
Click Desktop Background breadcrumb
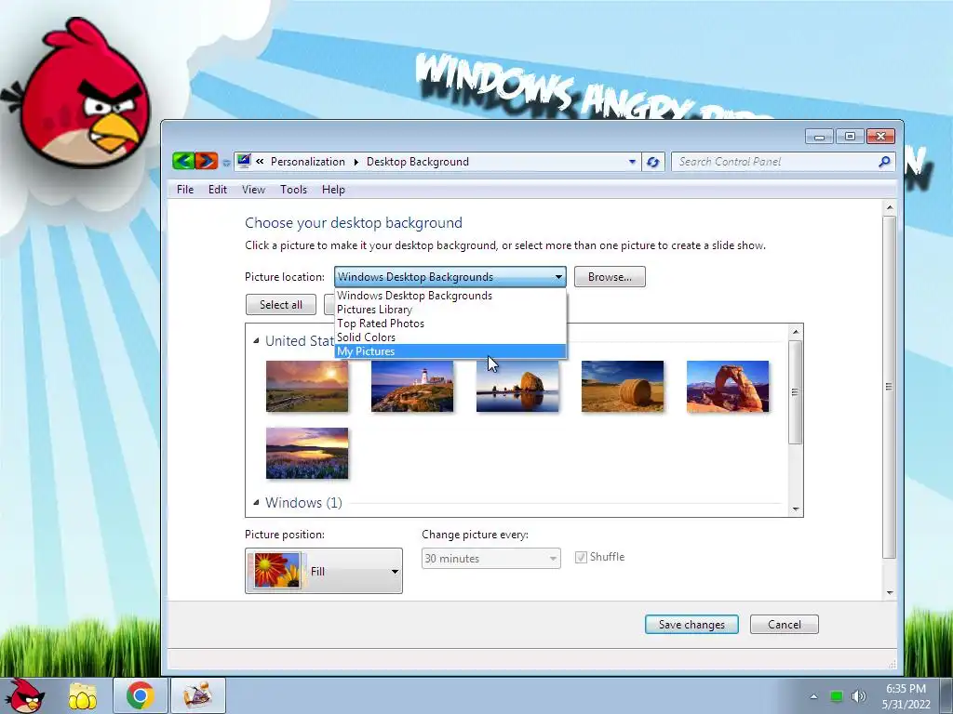pos(418,162)
